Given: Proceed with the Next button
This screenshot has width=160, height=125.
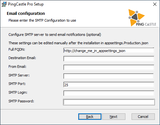Looking at the screenshot, I should coord(114,117).
